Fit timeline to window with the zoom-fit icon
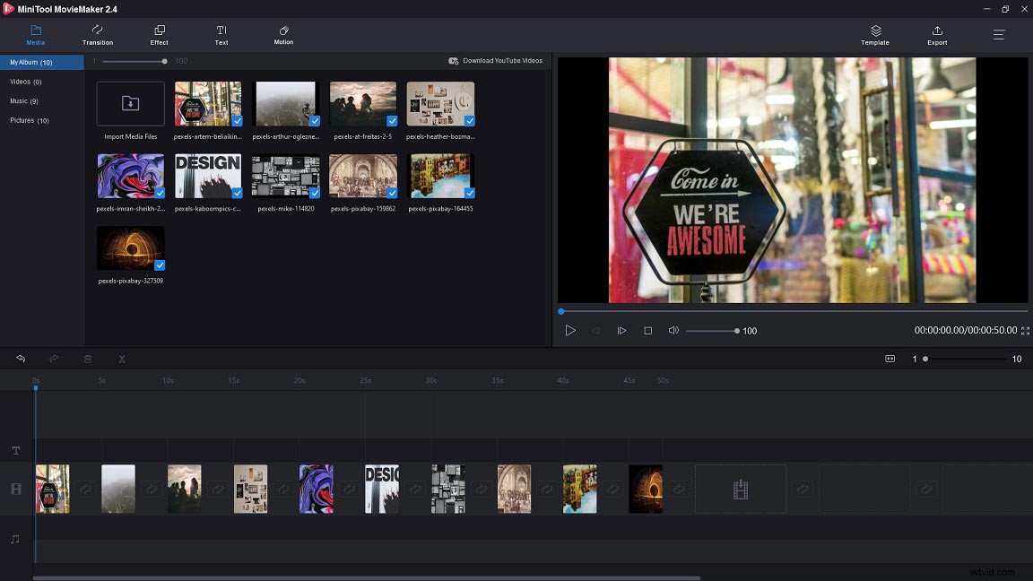This screenshot has width=1033, height=581. point(890,359)
